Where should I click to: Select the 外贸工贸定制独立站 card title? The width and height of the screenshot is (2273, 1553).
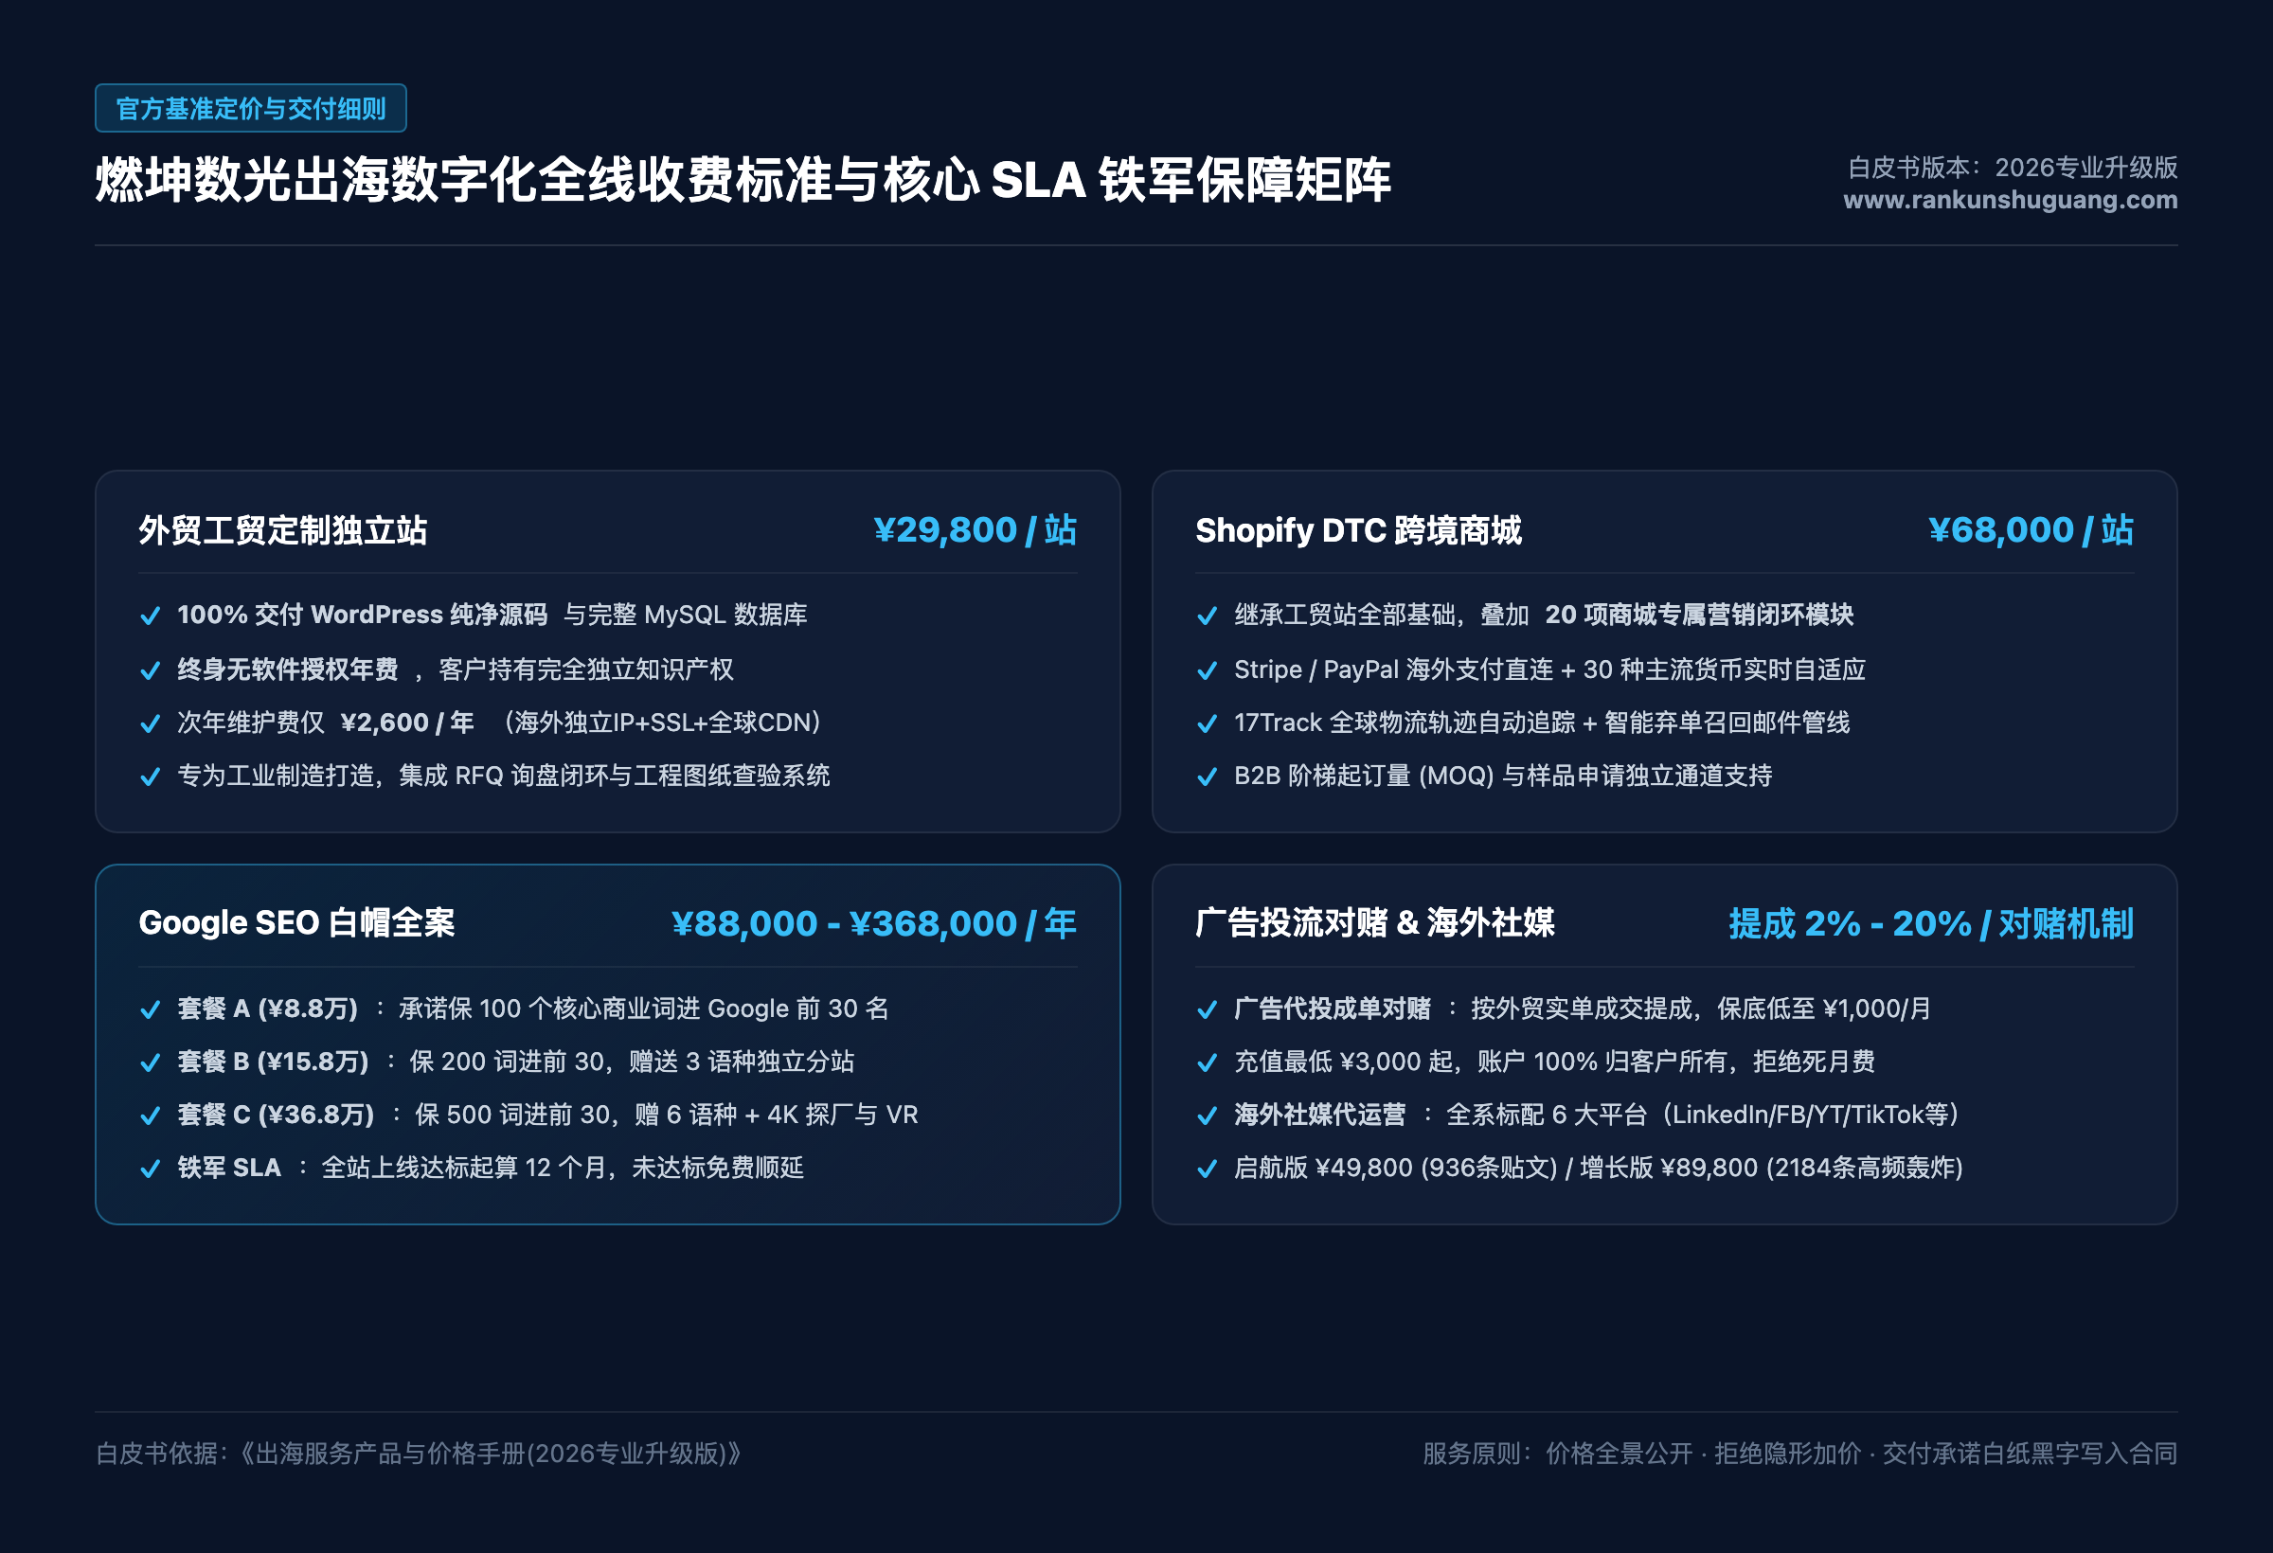(x=282, y=530)
